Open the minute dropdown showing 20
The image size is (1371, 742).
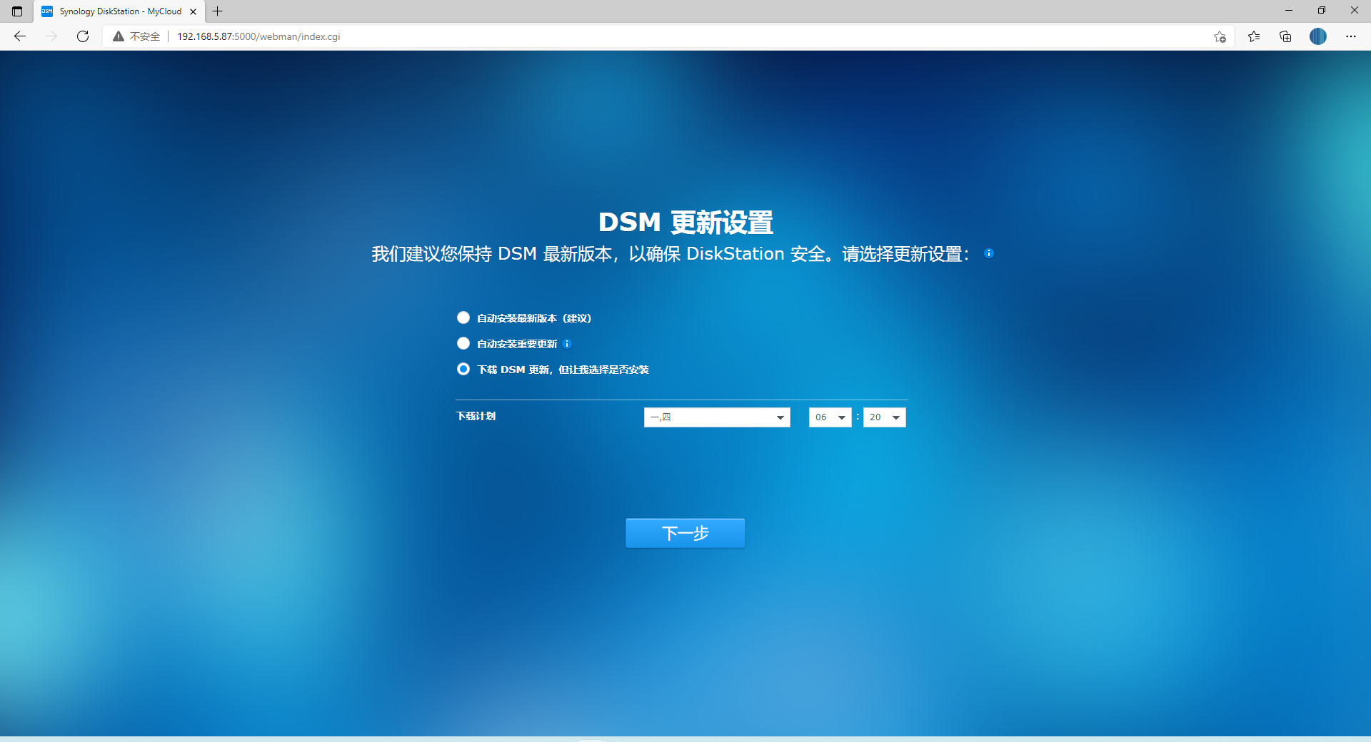(884, 417)
